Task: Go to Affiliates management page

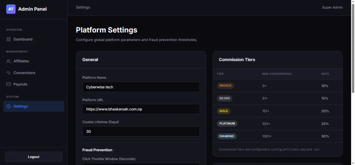Action: coord(34,61)
